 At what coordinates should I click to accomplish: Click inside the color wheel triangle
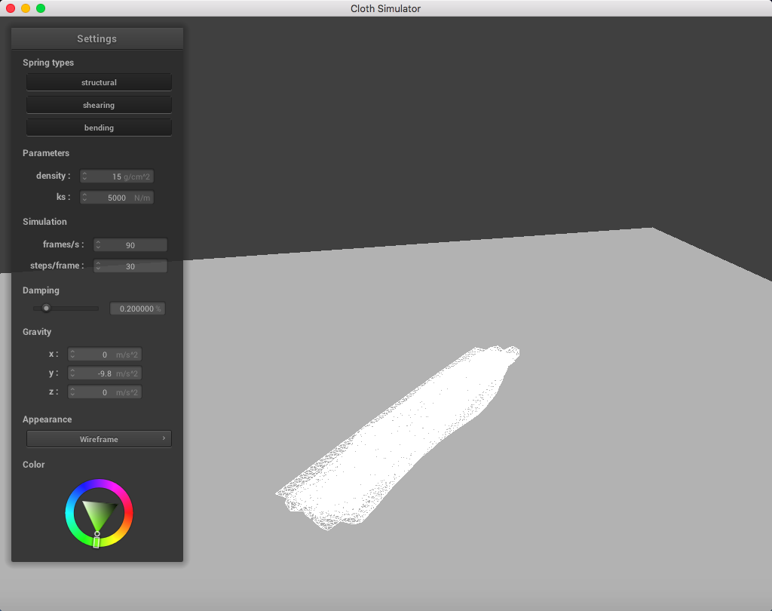[99, 514]
